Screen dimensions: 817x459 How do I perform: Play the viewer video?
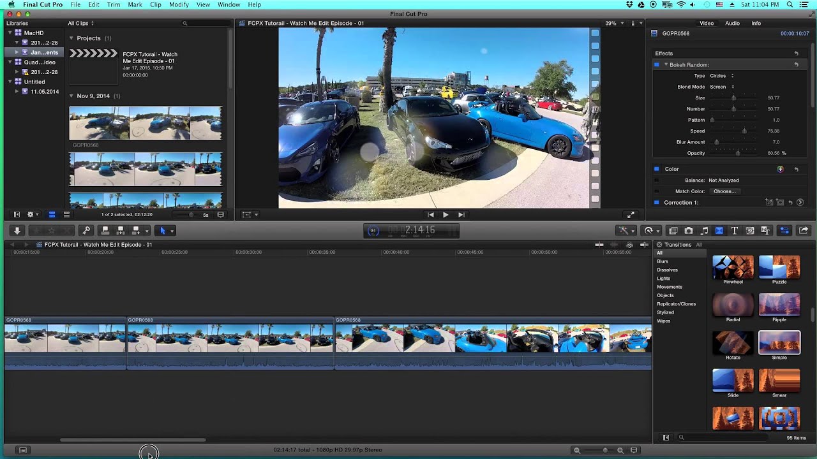coord(446,215)
